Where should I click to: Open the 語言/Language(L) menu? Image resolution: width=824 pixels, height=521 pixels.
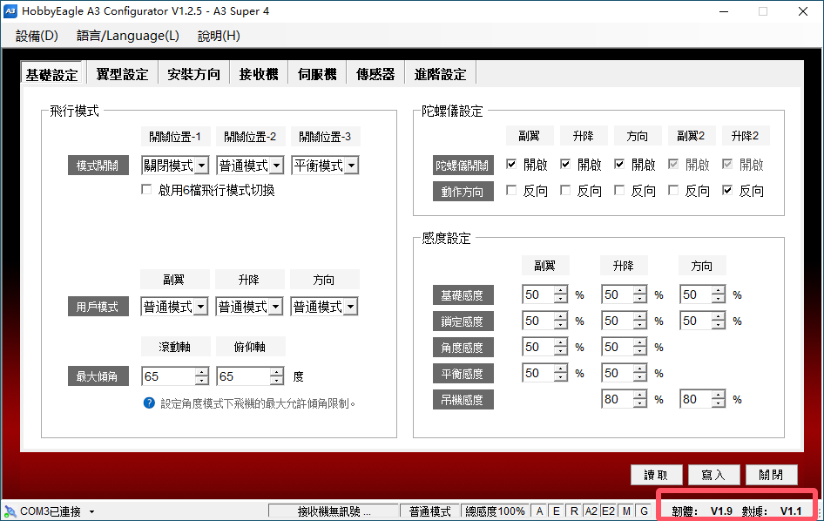click(x=127, y=36)
